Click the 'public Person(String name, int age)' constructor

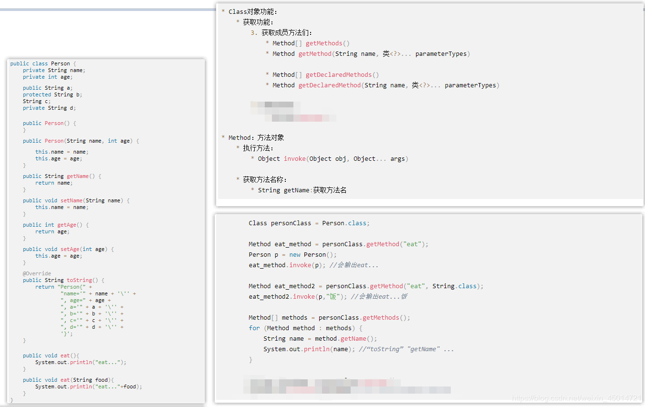[x=81, y=141]
